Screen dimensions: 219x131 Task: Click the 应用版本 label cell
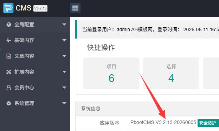[x=100, y=123]
